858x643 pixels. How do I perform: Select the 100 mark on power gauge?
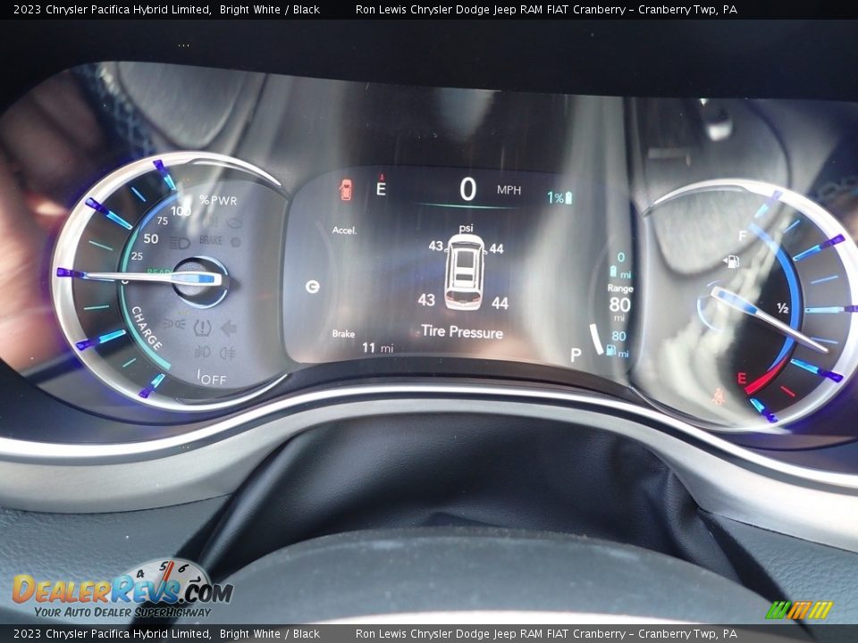181,211
